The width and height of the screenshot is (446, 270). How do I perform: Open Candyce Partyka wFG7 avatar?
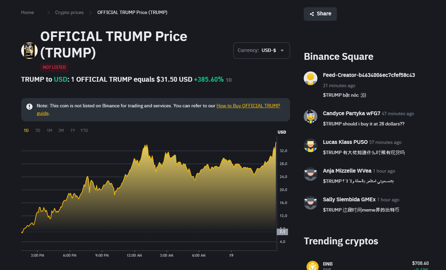pyautogui.click(x=311, y=117)
